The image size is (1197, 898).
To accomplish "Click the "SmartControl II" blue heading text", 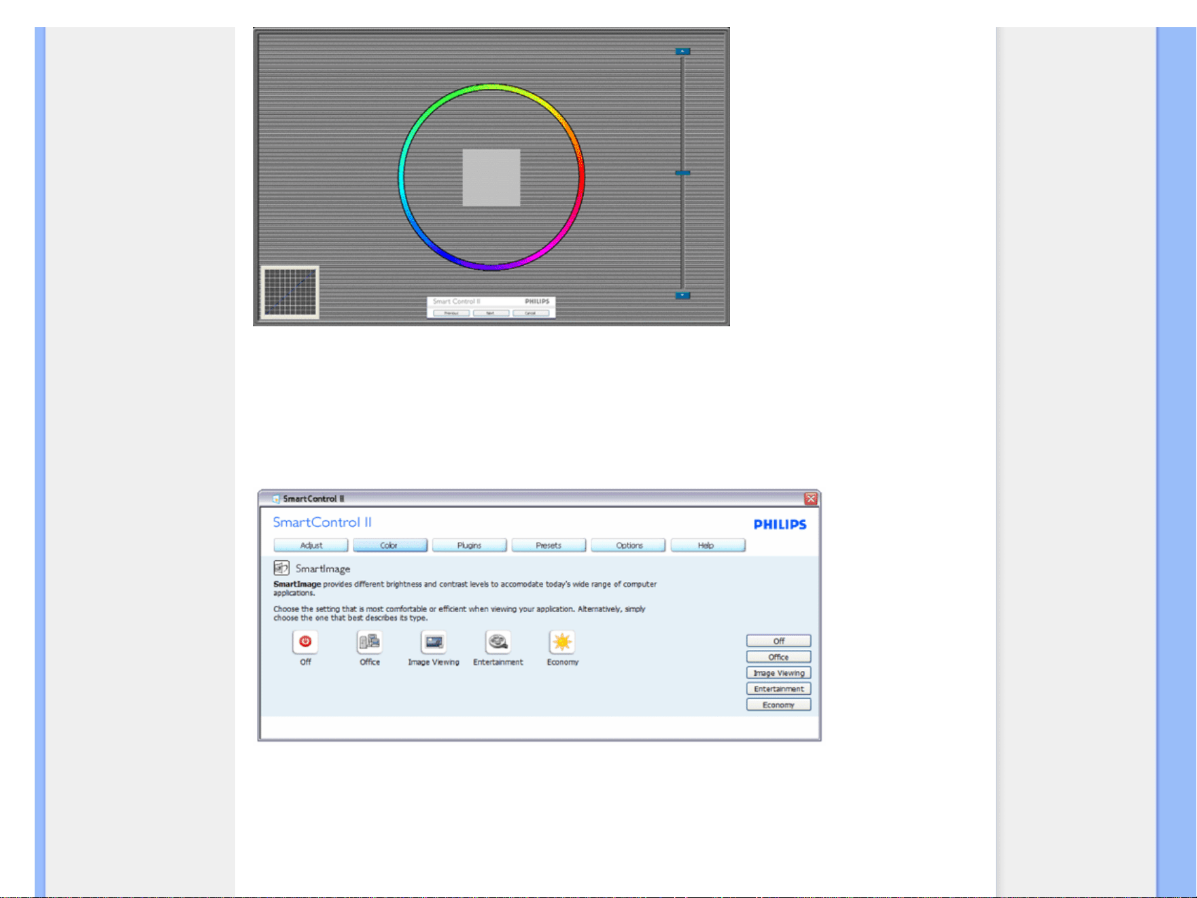I will (x=322, y=522).
